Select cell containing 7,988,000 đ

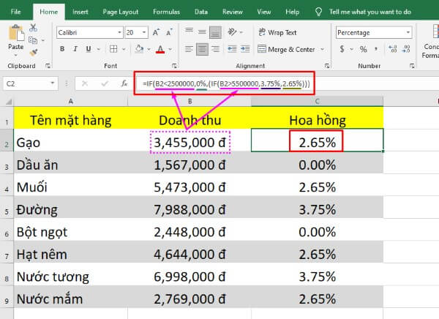coord(190,209)
